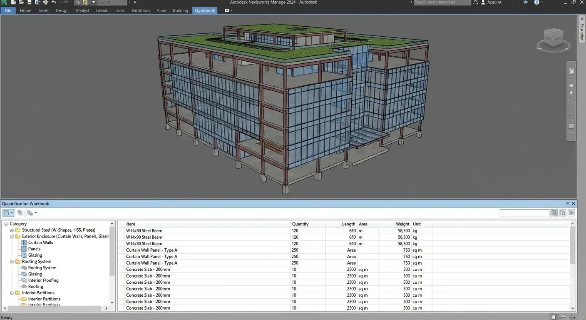Image resolution: width=586 pixels, height=320 pixels.
Task: Click the New file icon in quick access toolbar
Action: [x=13, y=2]
